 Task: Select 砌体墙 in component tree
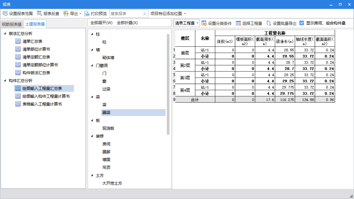108,58
